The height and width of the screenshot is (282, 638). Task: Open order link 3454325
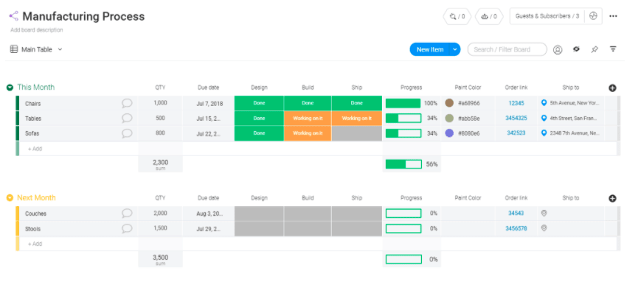pyautogui.click(x=516, y=119)
